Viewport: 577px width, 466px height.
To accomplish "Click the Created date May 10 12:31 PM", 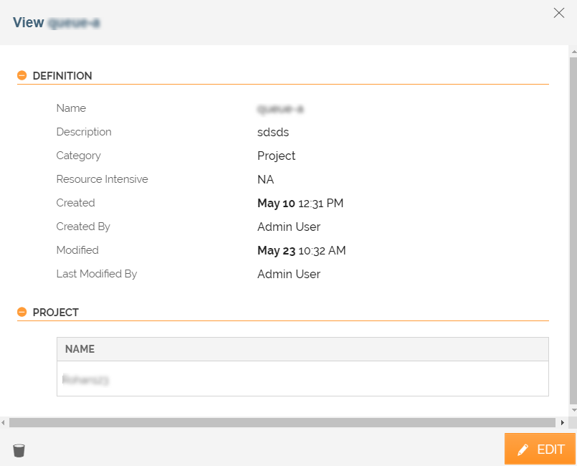I will [300, 203].
